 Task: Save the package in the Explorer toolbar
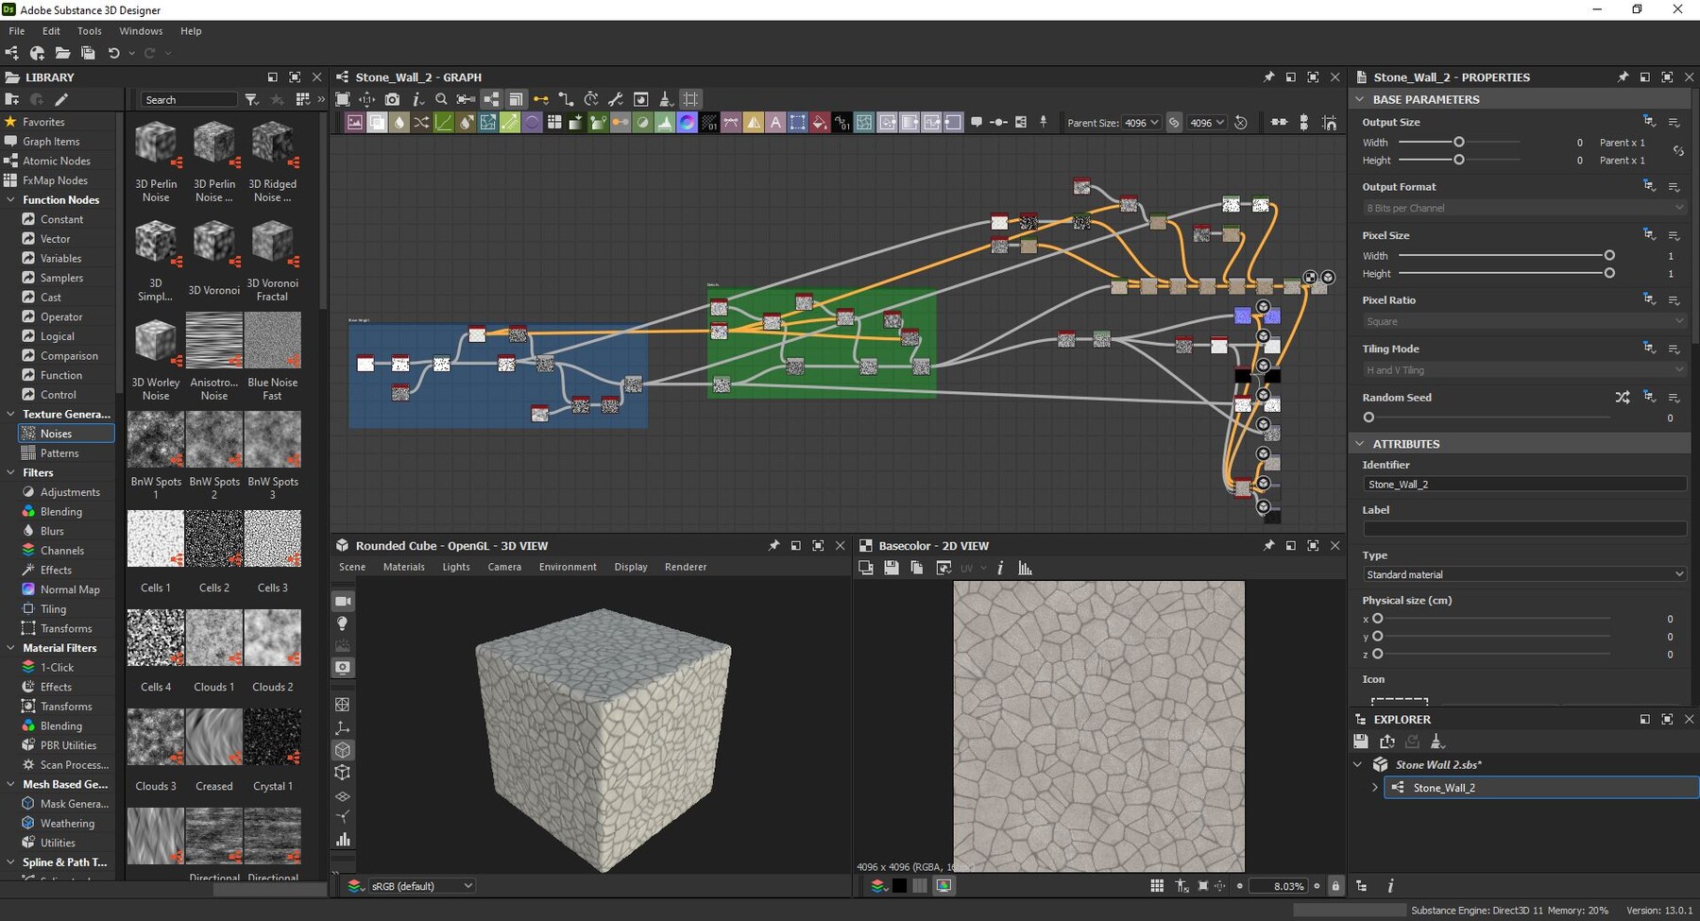click(x=1360, y=742)
